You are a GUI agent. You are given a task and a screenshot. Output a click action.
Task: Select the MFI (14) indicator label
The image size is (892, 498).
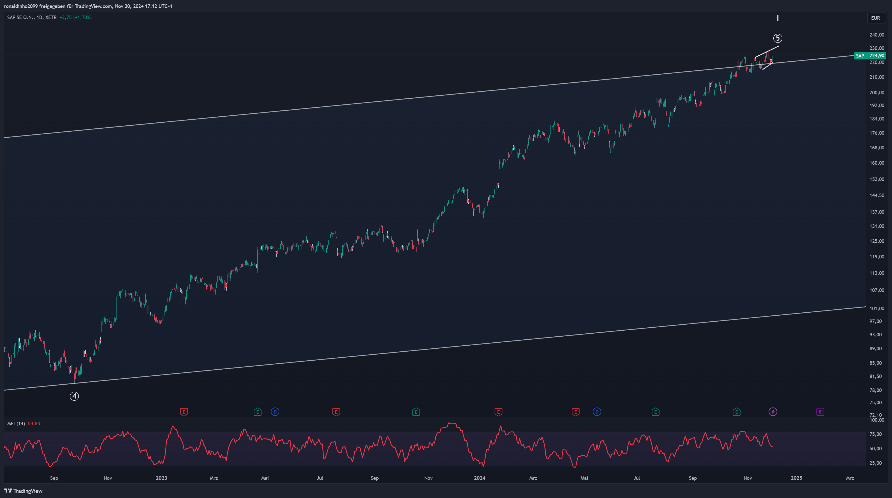pyautogui.click(x=16, y=424)
